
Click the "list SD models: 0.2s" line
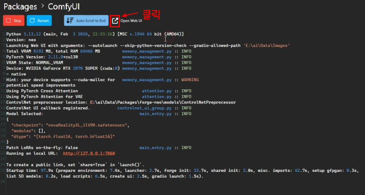[105, 176]
